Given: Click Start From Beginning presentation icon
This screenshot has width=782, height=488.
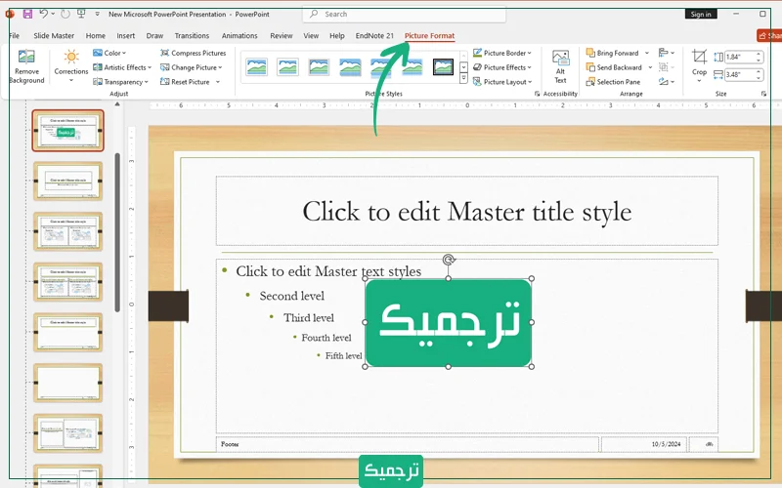Looking at the screenshot, I should click(x=81, y=14).
